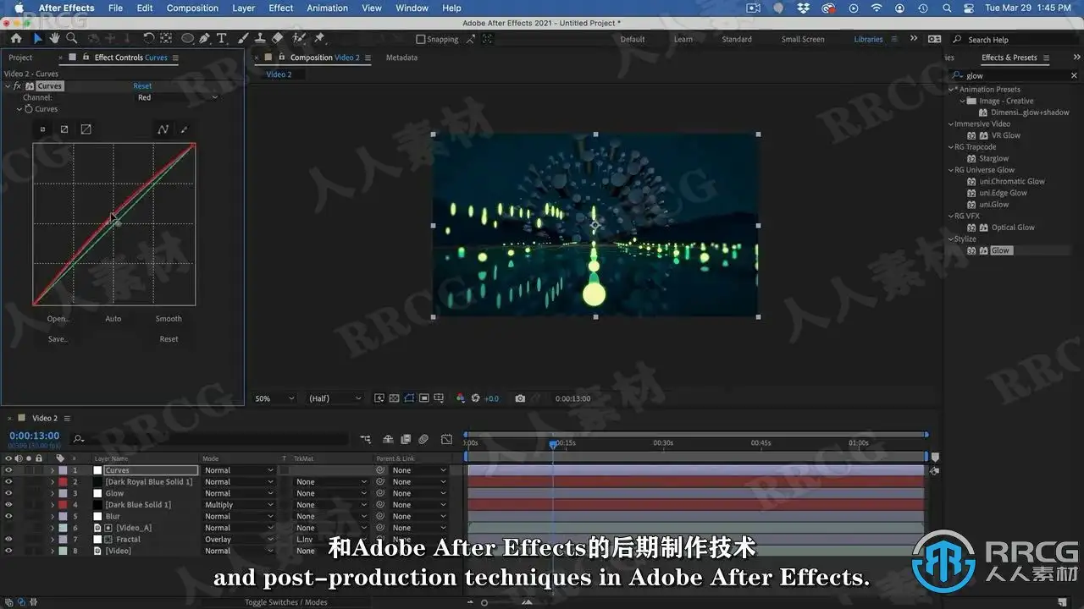Select the Rotation tool

click(x=148, y=39)
